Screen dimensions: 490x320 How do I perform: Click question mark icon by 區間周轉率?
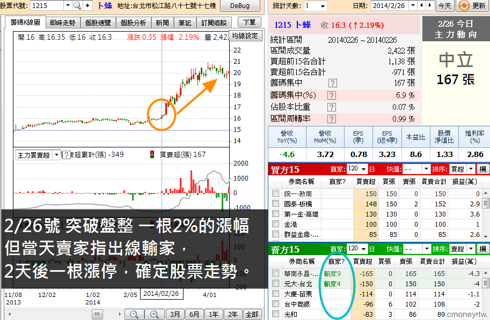(x=332, y=118)
